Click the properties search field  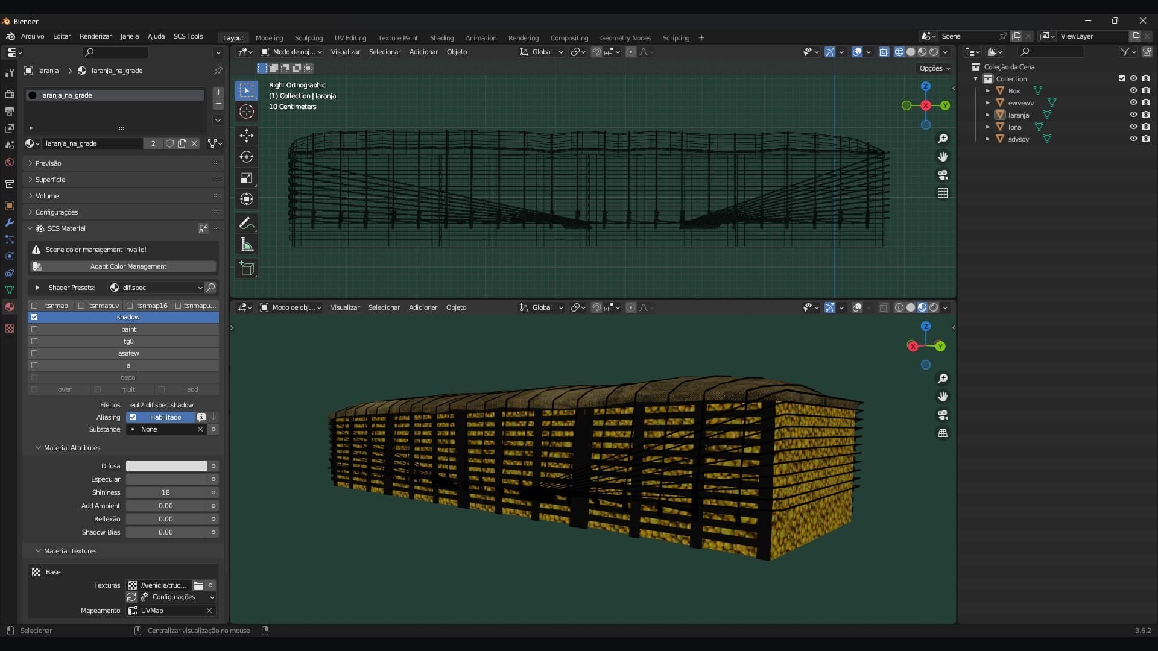pyautogui.click(x=116, y=52)
